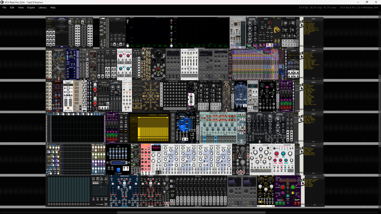
Task: Click the blue knob on mixing console
Action: tap(281, 72)
